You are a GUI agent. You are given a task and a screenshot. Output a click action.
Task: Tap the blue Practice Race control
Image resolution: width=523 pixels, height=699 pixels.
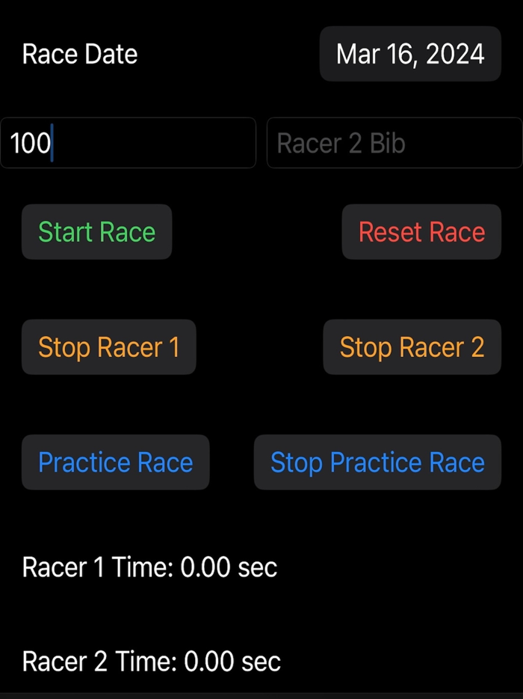click(115, 463)
